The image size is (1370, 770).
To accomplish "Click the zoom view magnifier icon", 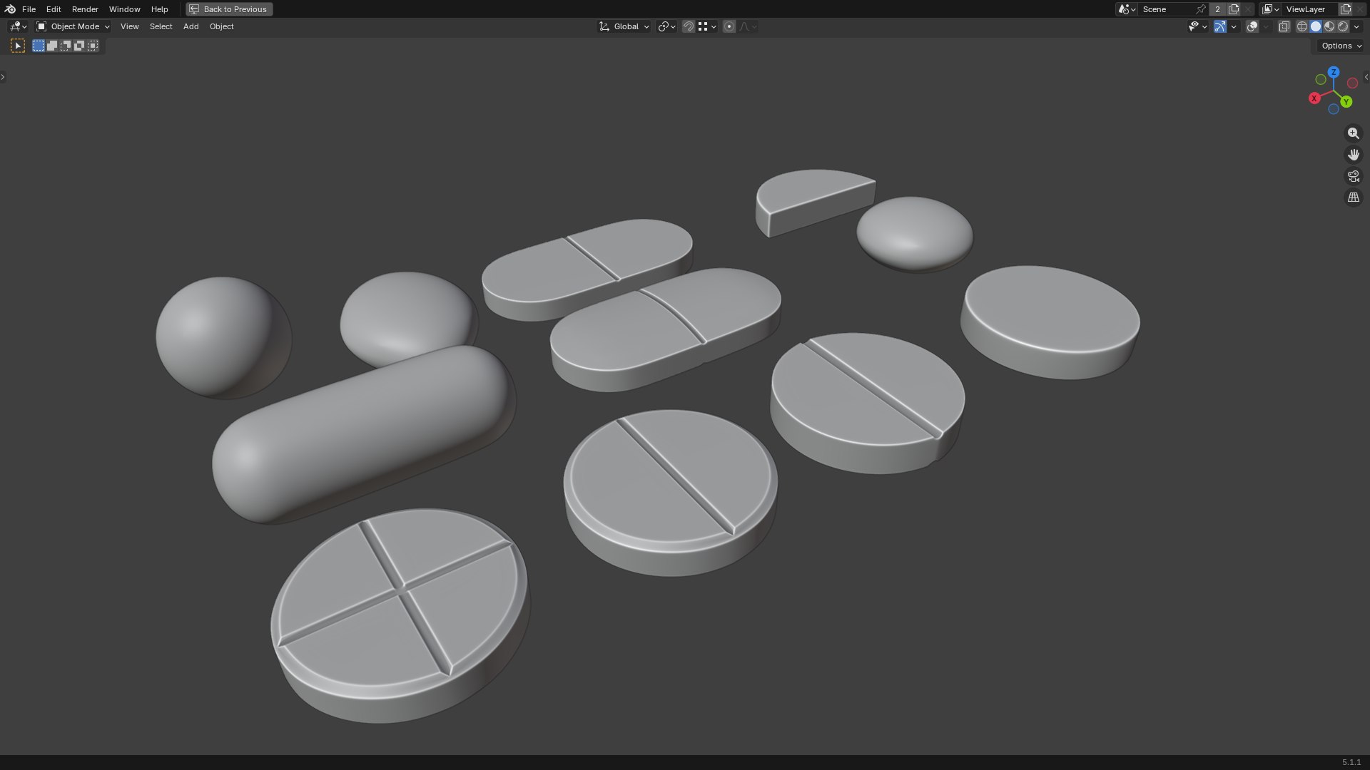I will [x=1354, y=133].
